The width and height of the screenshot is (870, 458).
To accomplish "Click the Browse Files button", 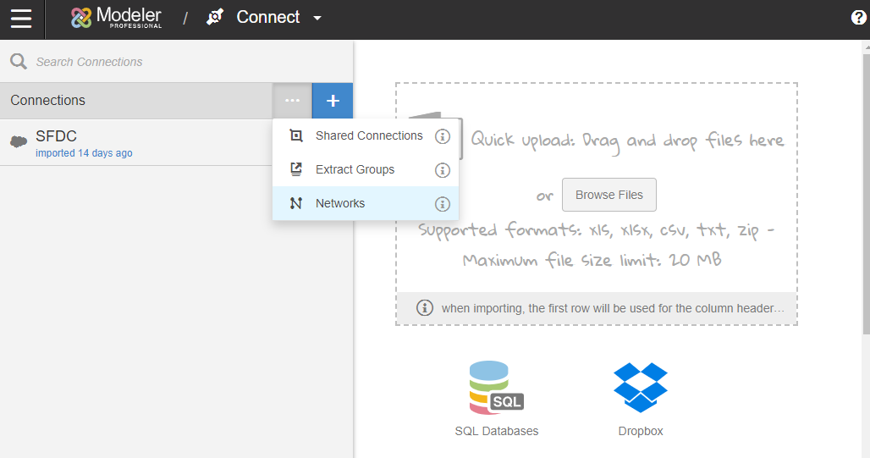I will (x=608, y=195).
